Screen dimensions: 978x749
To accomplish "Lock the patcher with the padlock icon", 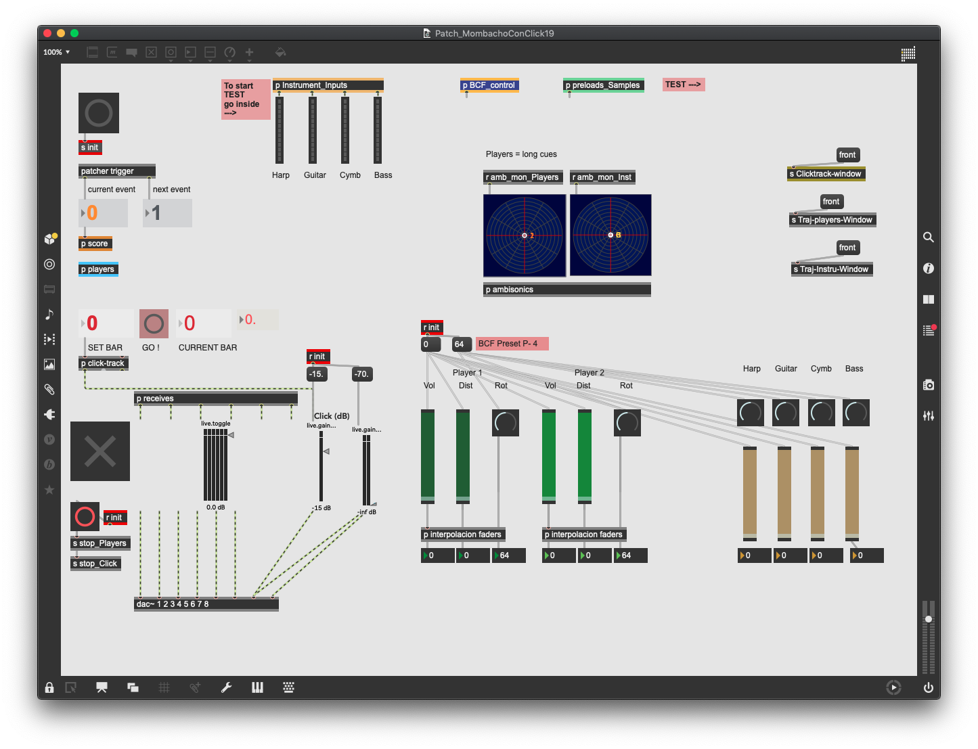I will (49, 687).
